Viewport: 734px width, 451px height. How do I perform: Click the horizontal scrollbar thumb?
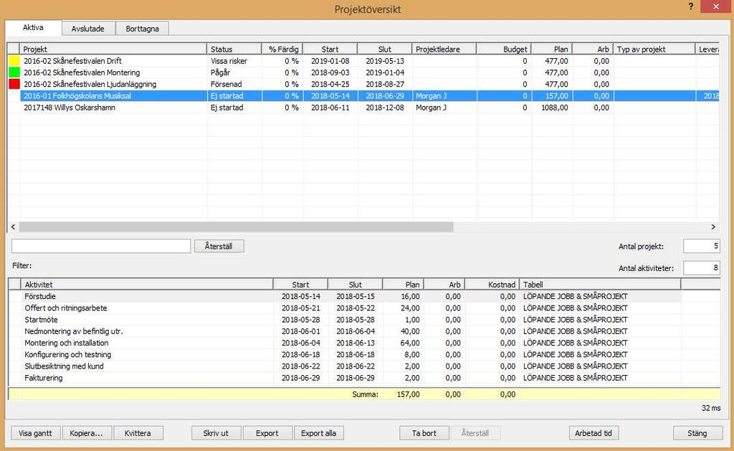[x=236, y=227]
